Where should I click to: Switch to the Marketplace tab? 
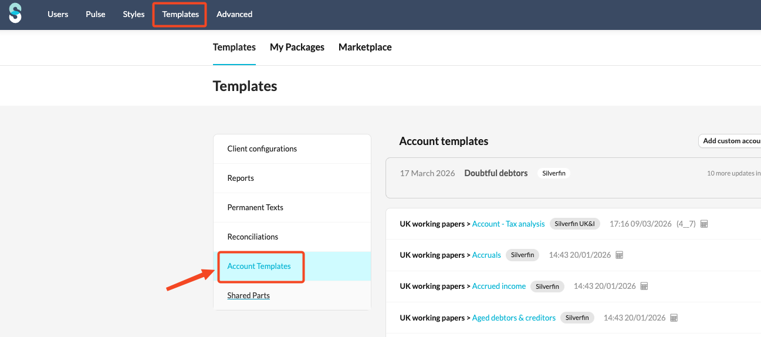click(x=365, y=47)
